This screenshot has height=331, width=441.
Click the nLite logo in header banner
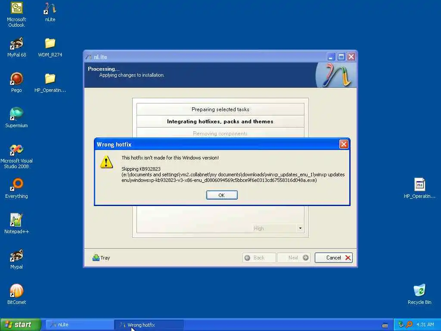tap(336, 75)
